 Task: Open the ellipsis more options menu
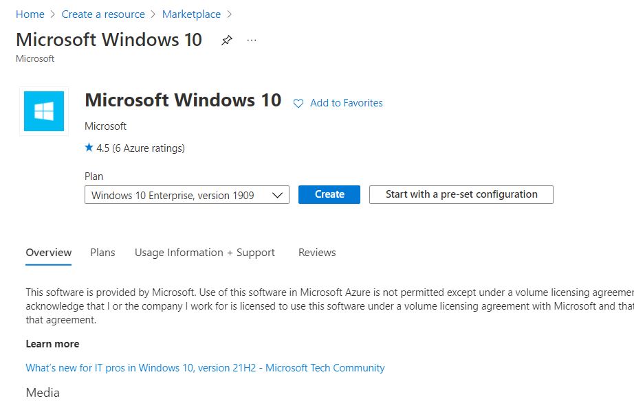[x=252, y=41]
